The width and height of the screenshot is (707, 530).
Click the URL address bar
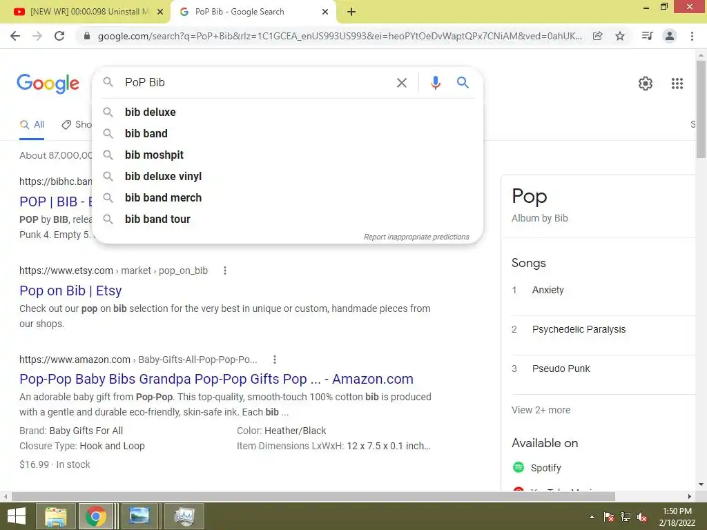(x=340, y=36)
